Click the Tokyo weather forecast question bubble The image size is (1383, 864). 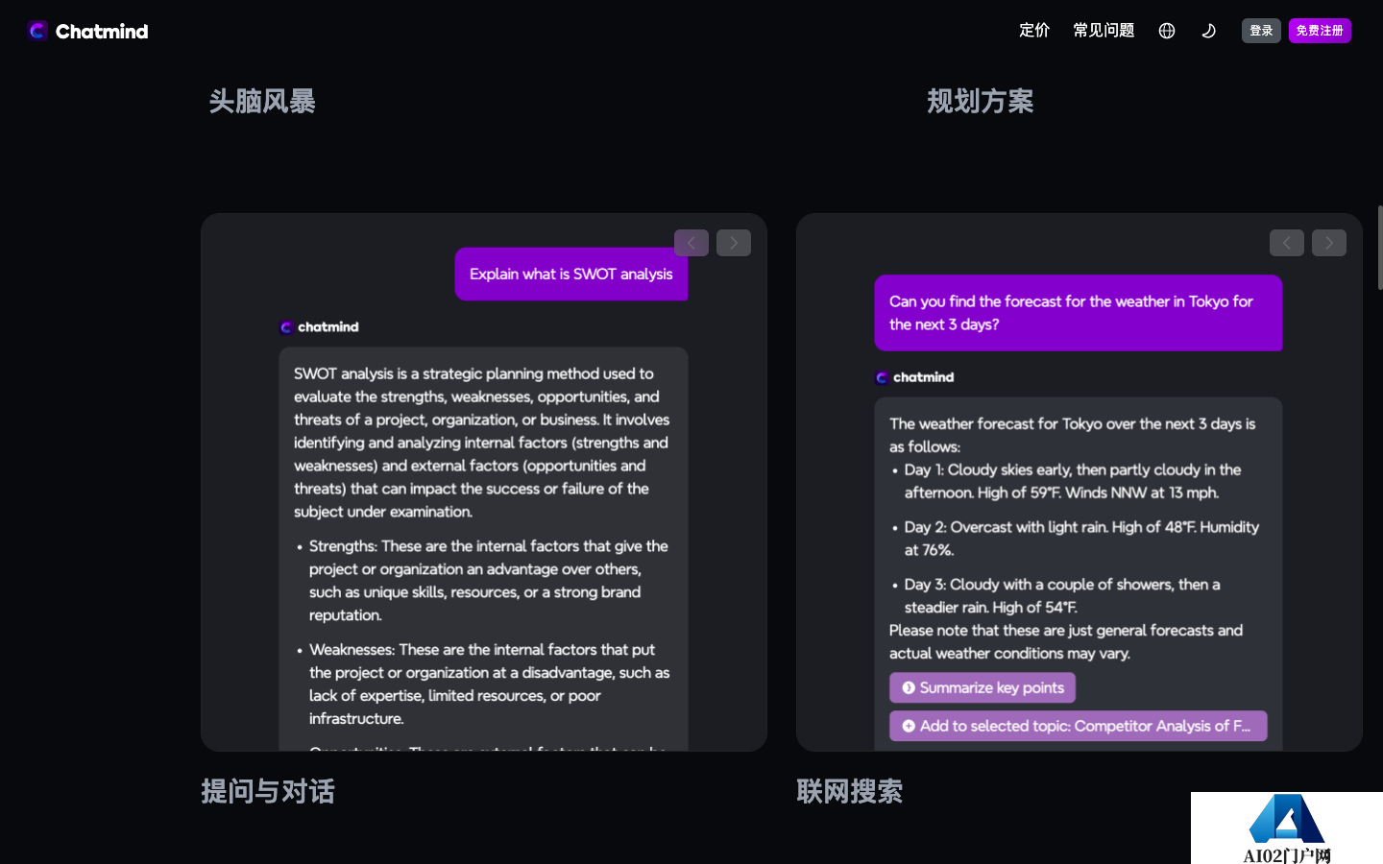click(1079, 313)
